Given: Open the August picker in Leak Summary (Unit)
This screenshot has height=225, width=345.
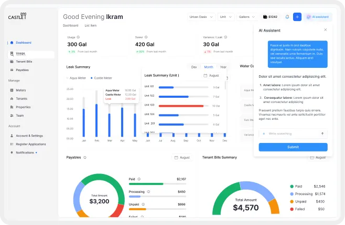Looking at the screenshot, I should point(211,76).
